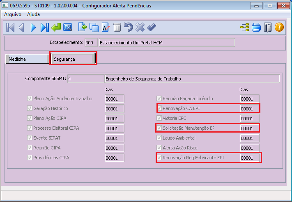Cancel with the gray X icon
This screenshot has height=204, width=292.
(x=140, y=27)
